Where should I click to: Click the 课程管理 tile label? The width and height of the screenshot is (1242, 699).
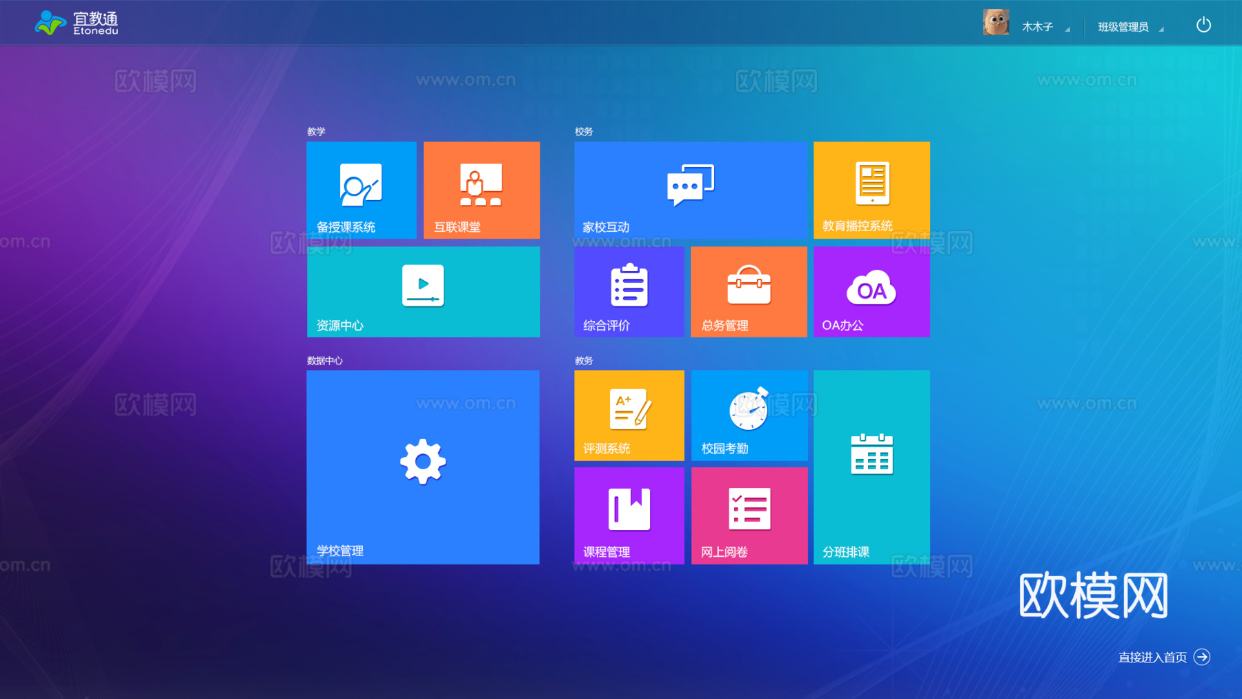[607, 552]
